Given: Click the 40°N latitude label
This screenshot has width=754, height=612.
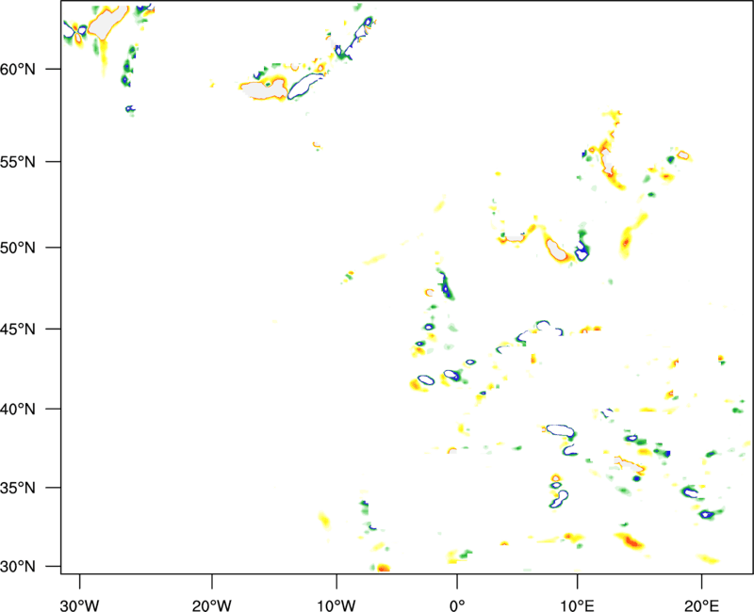Looking at the screenshot, I should point(18,410).
